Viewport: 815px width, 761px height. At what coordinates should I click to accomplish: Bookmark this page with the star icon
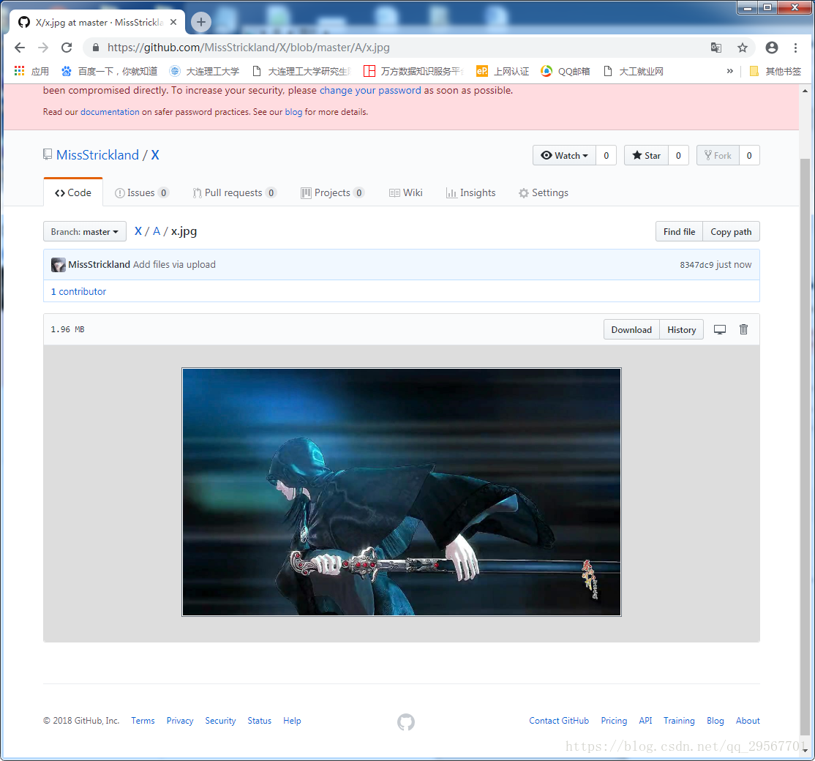tap(743, 48)
